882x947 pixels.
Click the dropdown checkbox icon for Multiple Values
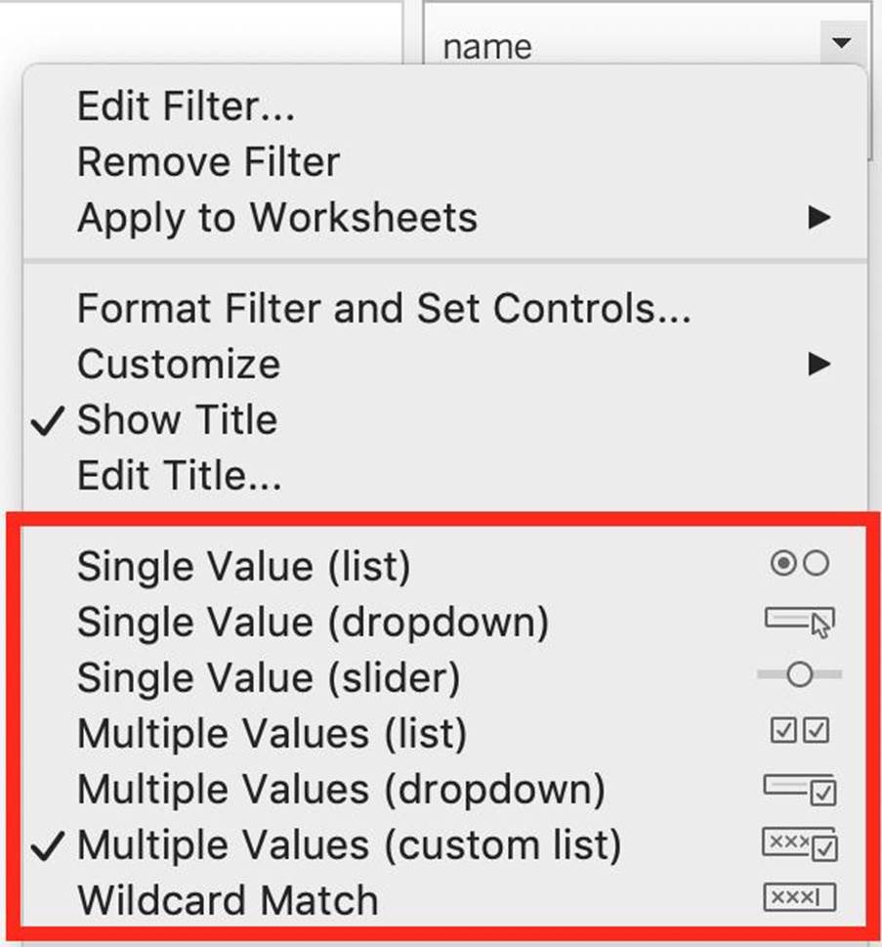click(799, 788)
